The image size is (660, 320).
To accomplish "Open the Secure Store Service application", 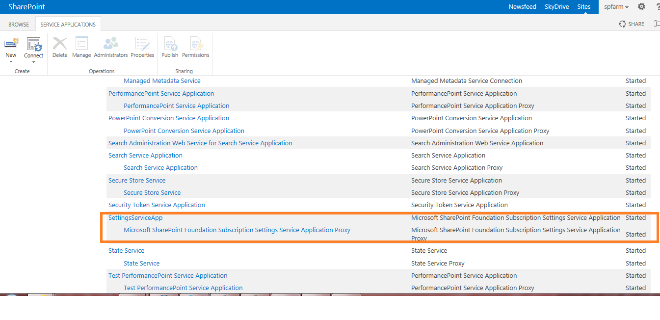I will pos(137,180).
